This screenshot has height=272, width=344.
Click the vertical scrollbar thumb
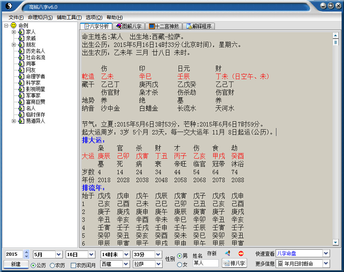[335, 42]
